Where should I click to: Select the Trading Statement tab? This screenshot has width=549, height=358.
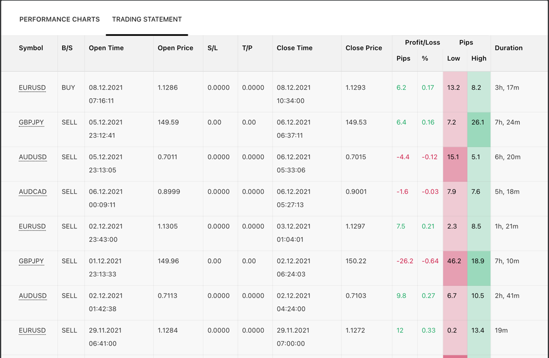click(x=147, y=19)
